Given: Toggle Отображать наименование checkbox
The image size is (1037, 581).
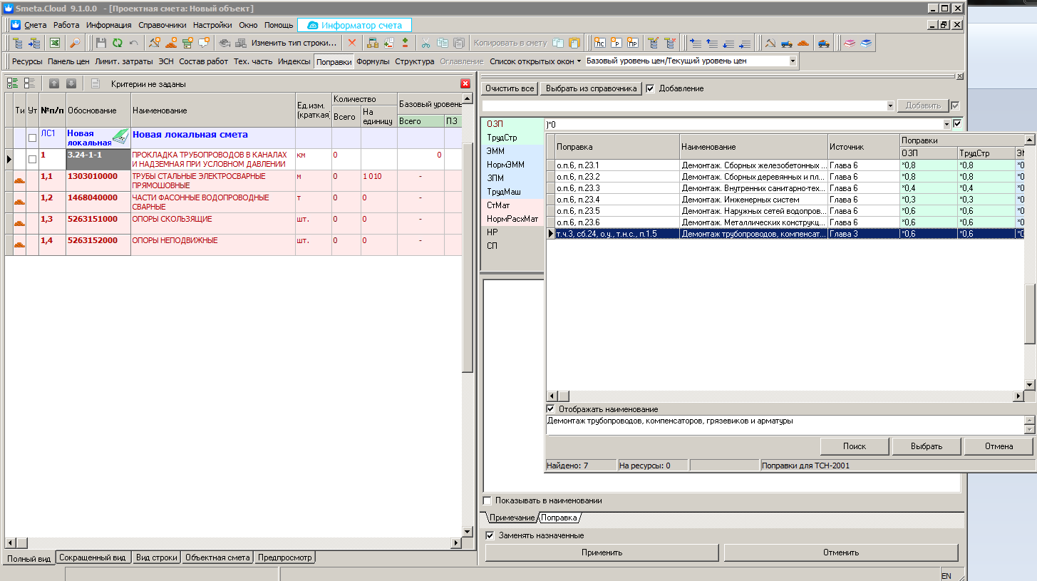Looking at the screenshot, I should 550,409.
